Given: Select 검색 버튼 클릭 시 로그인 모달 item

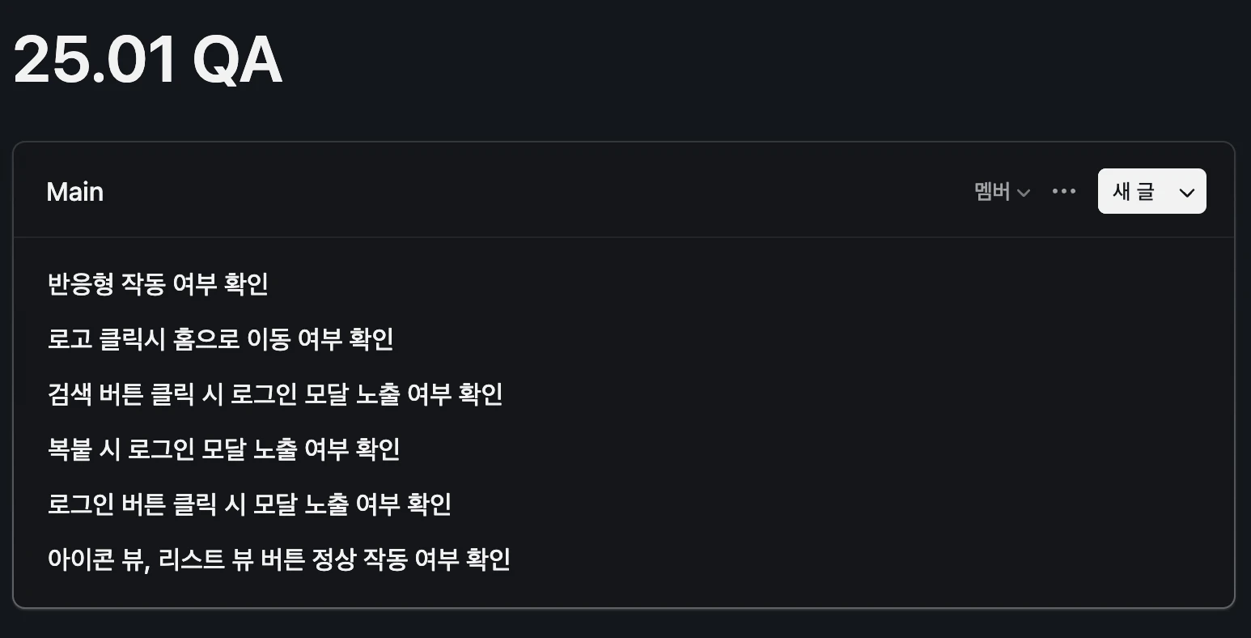Looking at the screenshot, I should pyautogui.click(x=275, y=394).
